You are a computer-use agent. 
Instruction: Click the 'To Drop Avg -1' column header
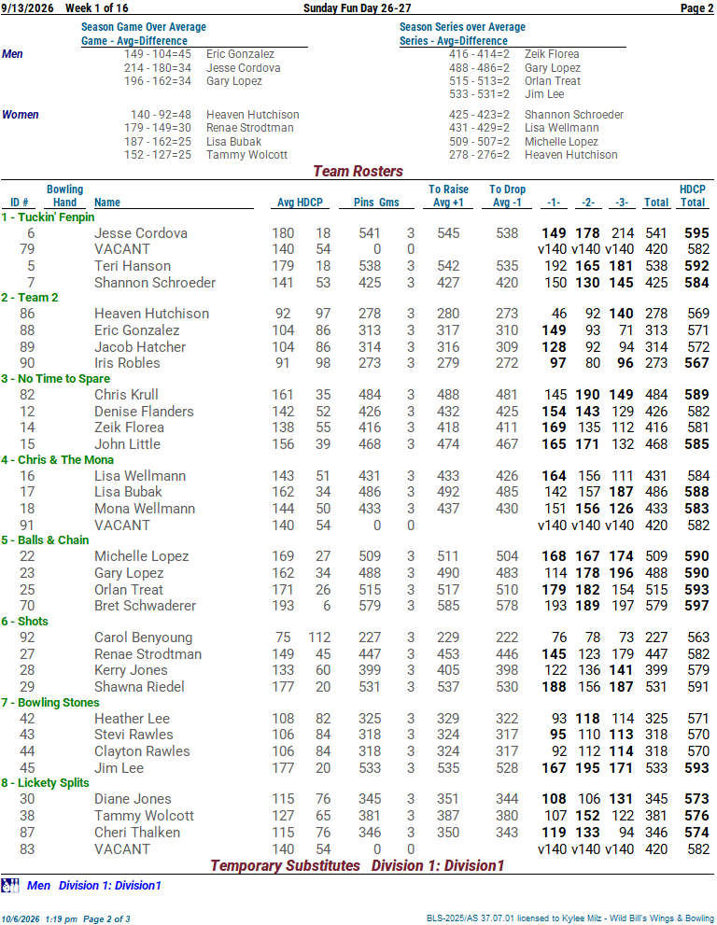click(x=507, y=196)
